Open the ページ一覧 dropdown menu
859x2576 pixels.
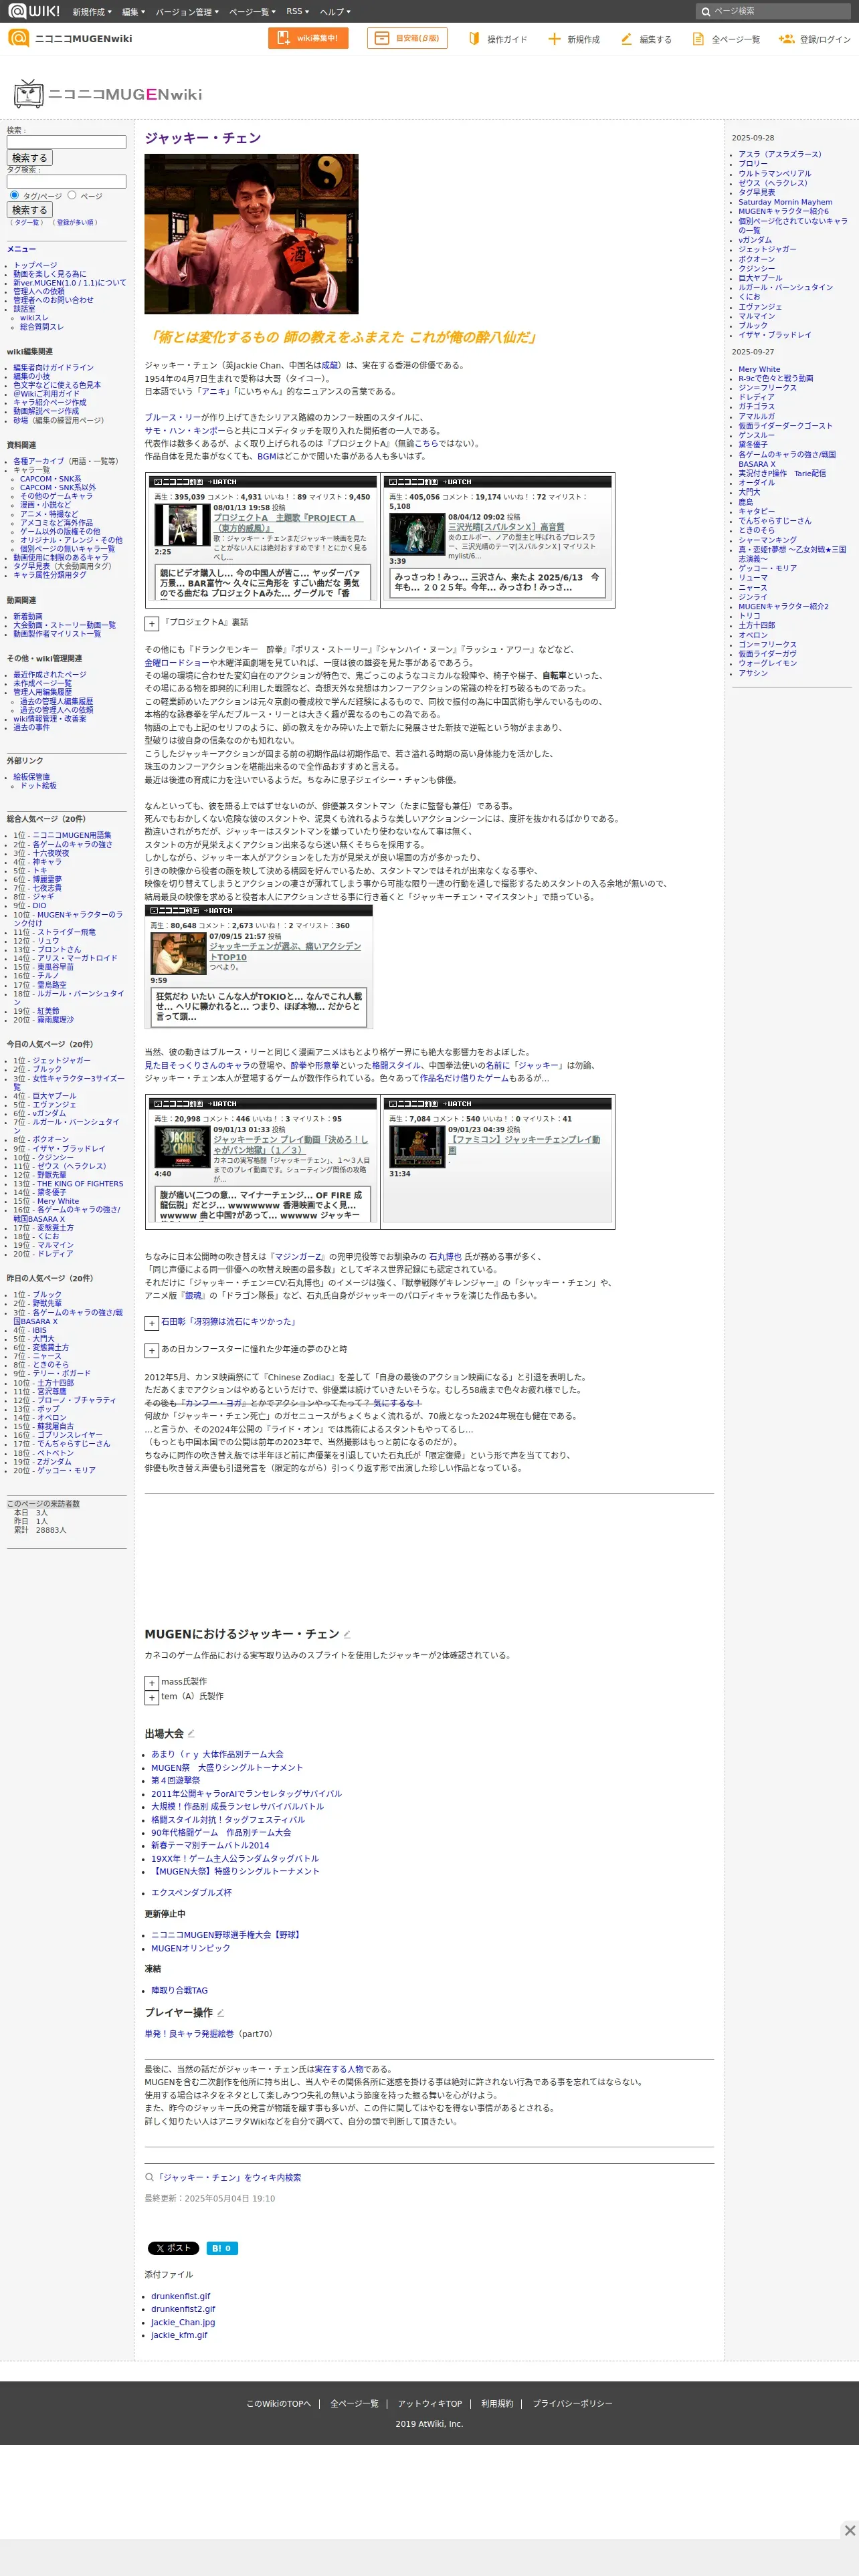coord(253,12)
